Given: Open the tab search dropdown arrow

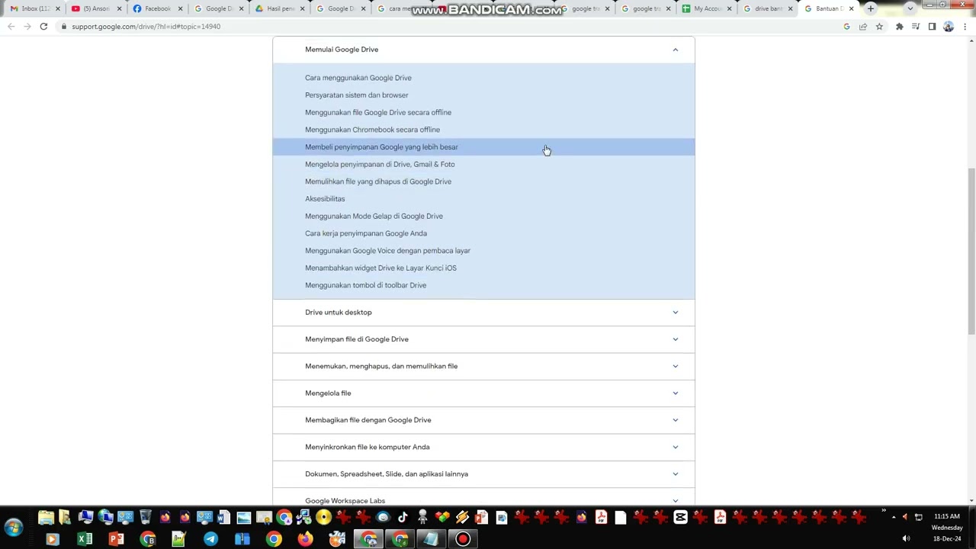Looking at the screenshot, I should point(910,8).
